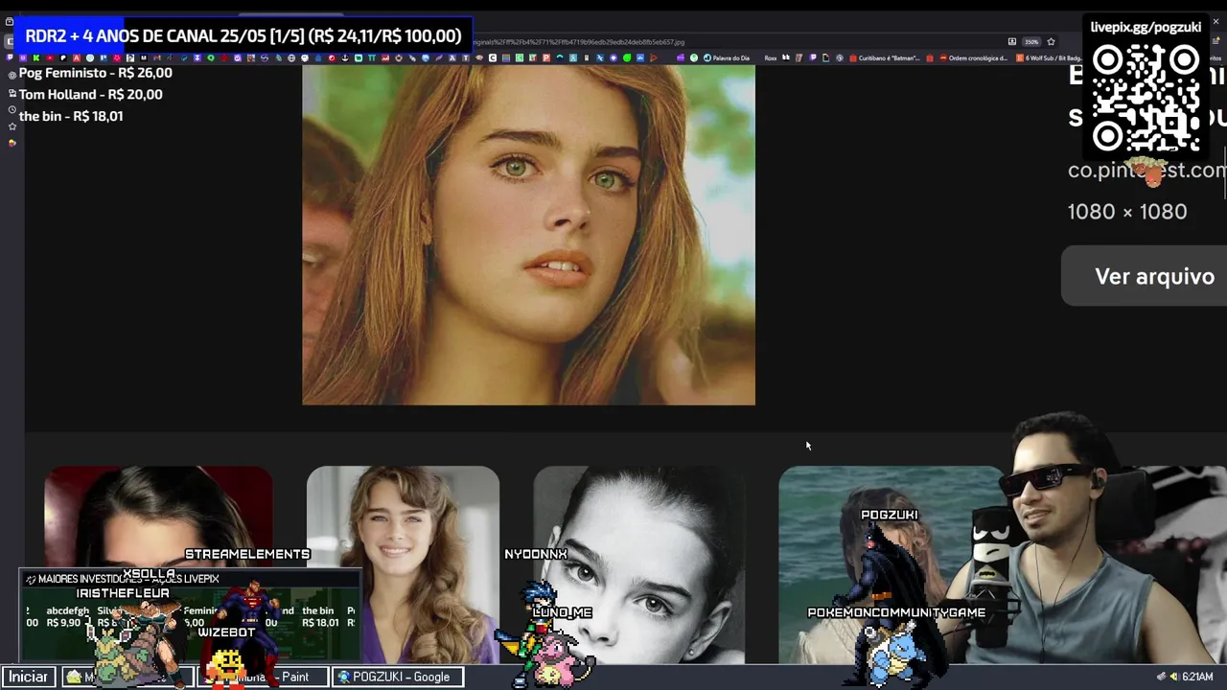Click the abcdefgh R$ 9,90 ticker entry
Viewport: 1227px width, 690px height.
tap(67, 616)
